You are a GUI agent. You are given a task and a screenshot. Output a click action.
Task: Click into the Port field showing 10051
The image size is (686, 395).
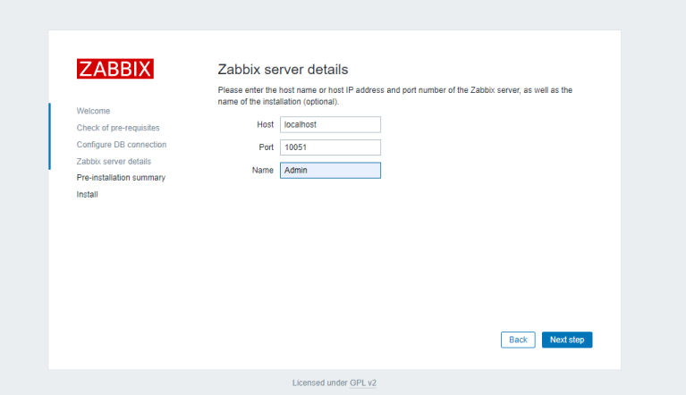pyautogui.click(x=330, y=147)
